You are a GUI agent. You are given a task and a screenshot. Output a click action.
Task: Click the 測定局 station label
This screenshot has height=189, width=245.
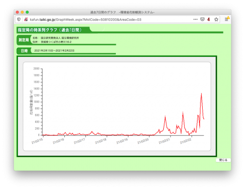click(23, 40)
